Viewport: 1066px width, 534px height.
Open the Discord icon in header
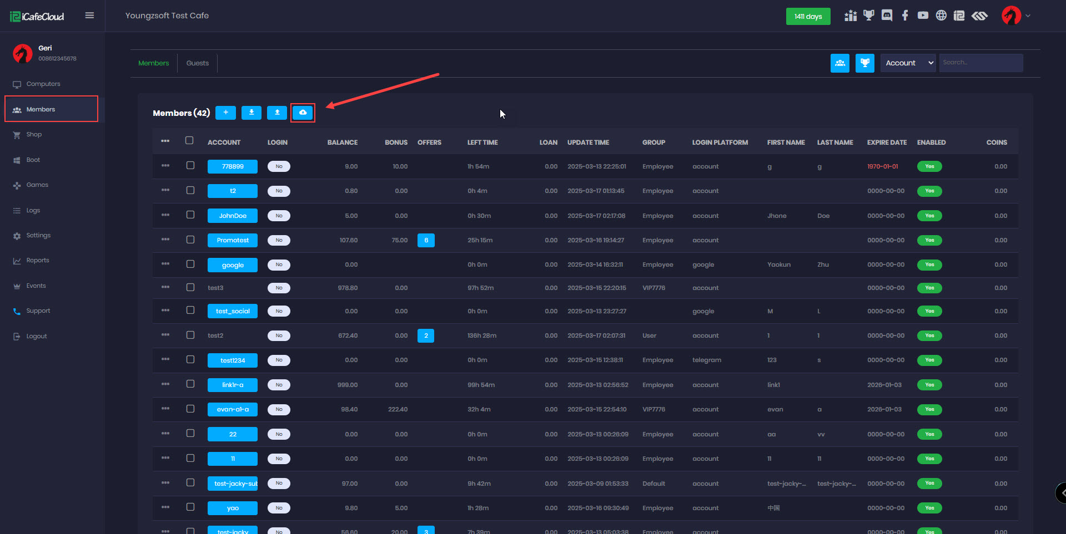pos(887,16)
